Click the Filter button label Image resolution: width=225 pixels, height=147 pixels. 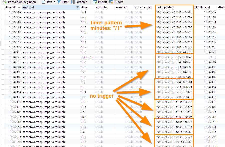click(65, 2)
